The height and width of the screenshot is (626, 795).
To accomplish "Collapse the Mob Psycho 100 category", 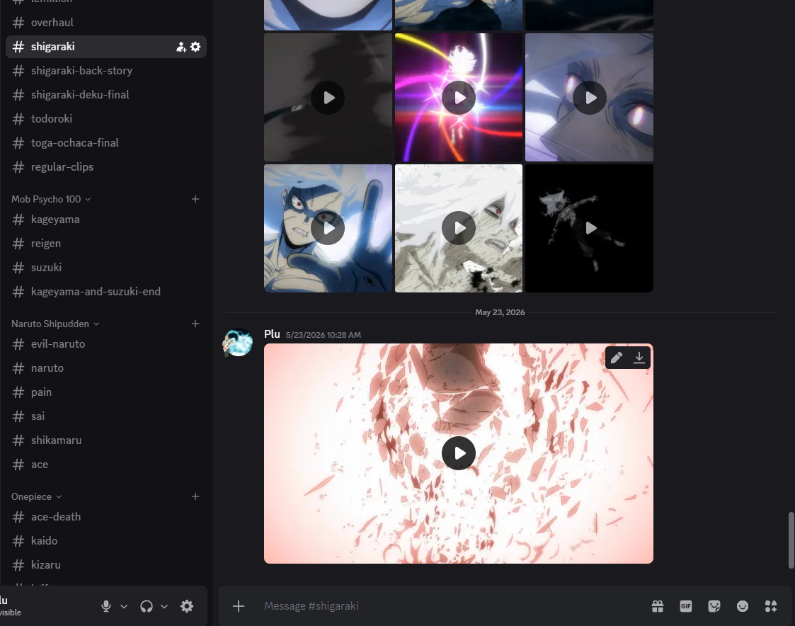I will [51, 199].
